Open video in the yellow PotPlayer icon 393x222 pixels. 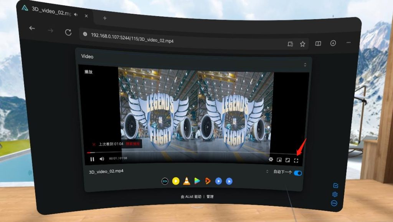(176, 181)
